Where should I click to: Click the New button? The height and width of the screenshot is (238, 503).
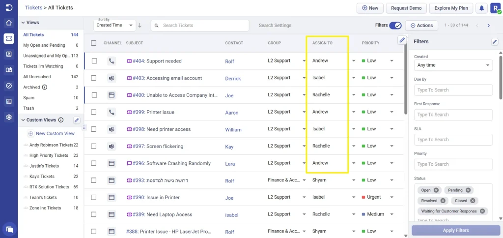click(x=370, y=8)
